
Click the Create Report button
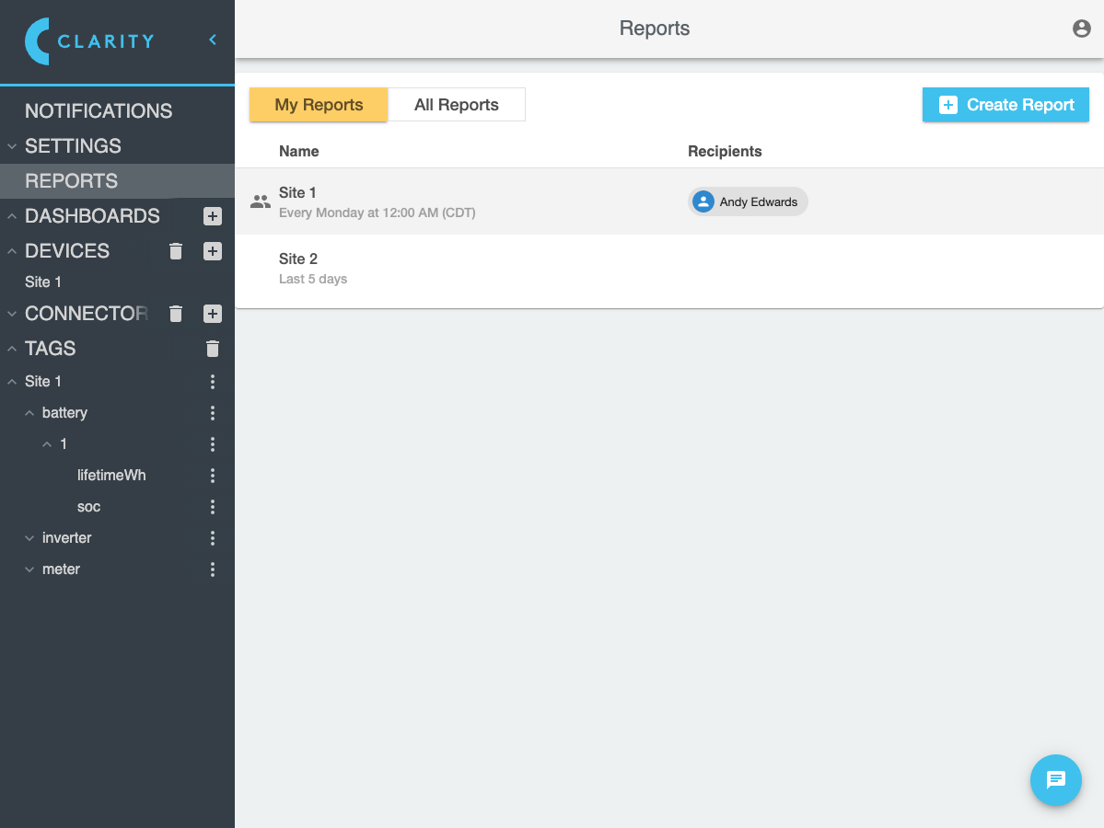1005,105
